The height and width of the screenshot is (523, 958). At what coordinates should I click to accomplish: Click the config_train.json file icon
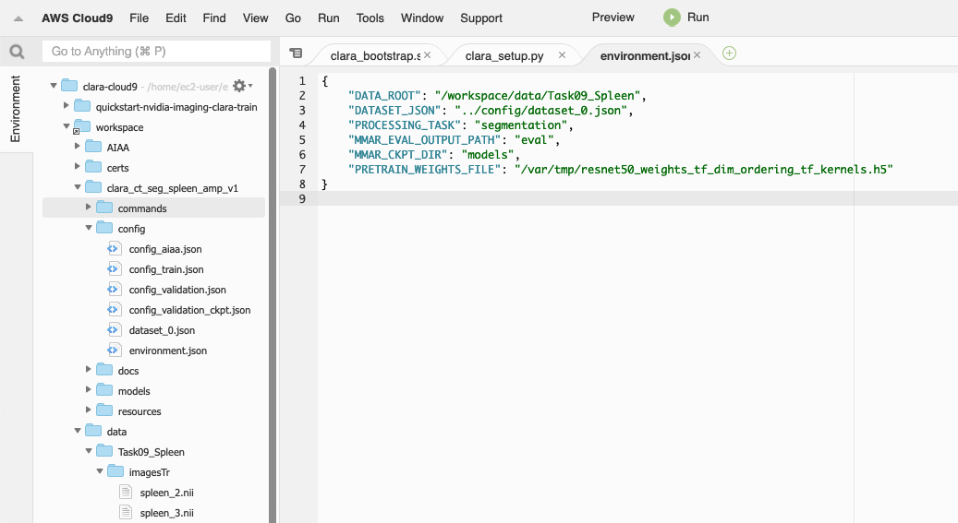coord(114,269)
